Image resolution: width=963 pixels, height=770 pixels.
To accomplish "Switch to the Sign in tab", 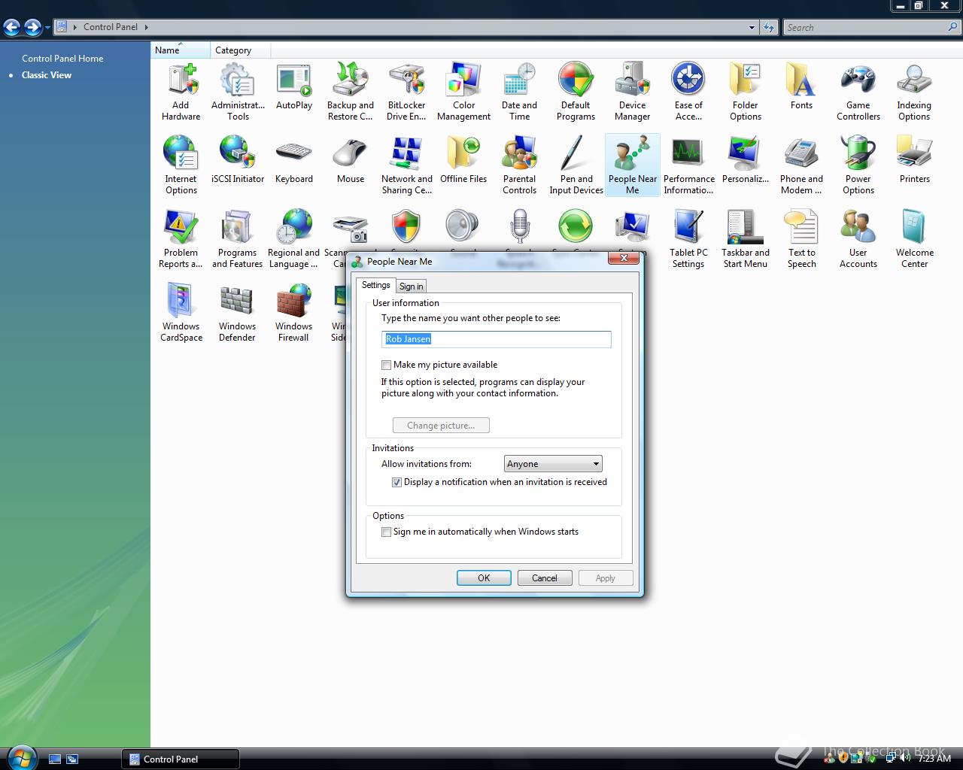I will (x=412, y=286).
